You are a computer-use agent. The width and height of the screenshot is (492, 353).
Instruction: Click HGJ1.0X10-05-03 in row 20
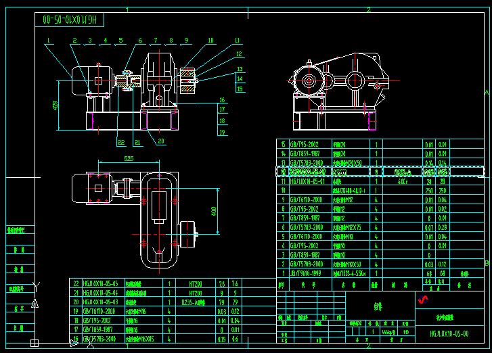click(x=100, y=302)
